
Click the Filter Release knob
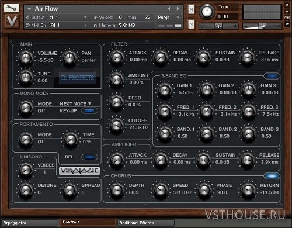pos(247,57)
